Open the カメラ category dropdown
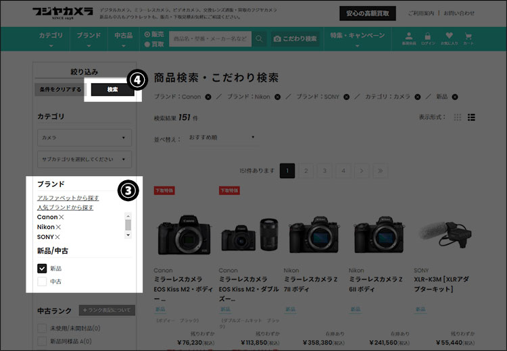 pos(84,138)
